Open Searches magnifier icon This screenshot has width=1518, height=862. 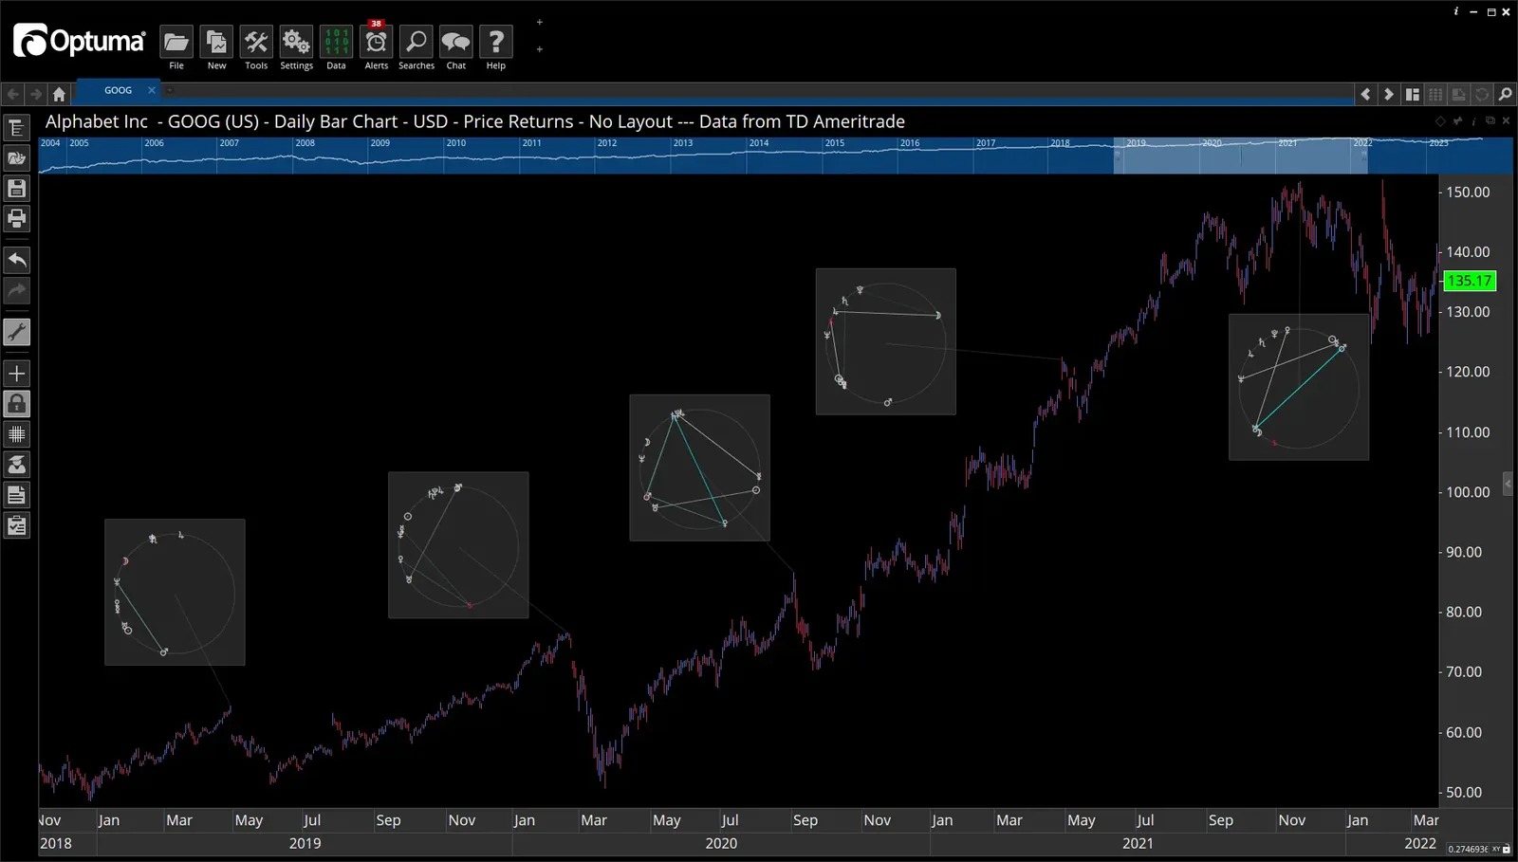click(x=417, y=42)
